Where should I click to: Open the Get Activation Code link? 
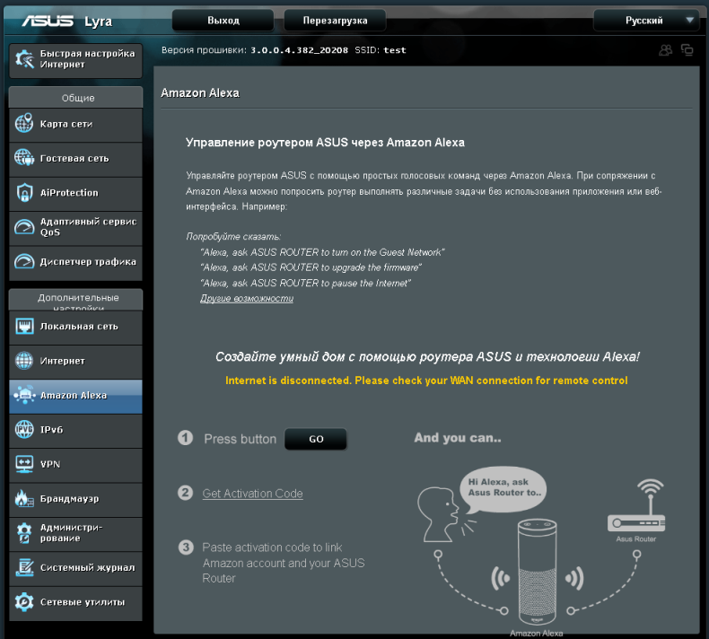tap(252, 494)
